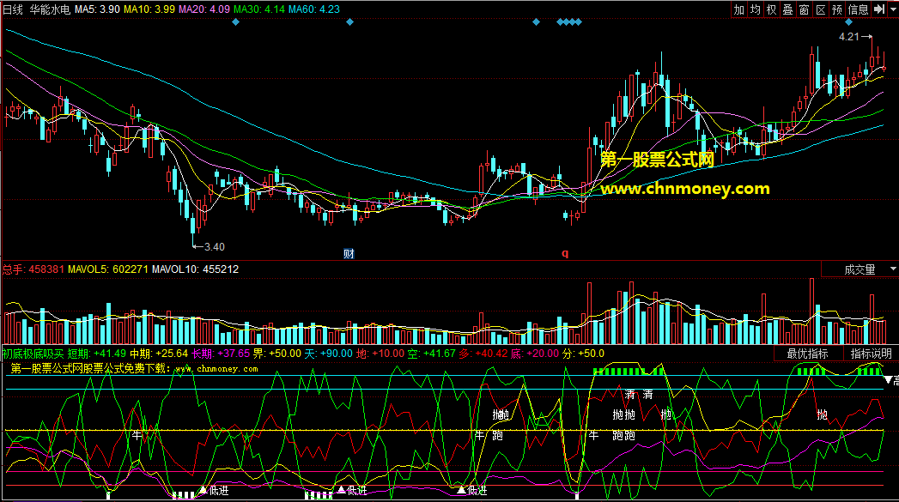Click the 加 toolbar button
The image size is (899, 502).
[739, 9]
